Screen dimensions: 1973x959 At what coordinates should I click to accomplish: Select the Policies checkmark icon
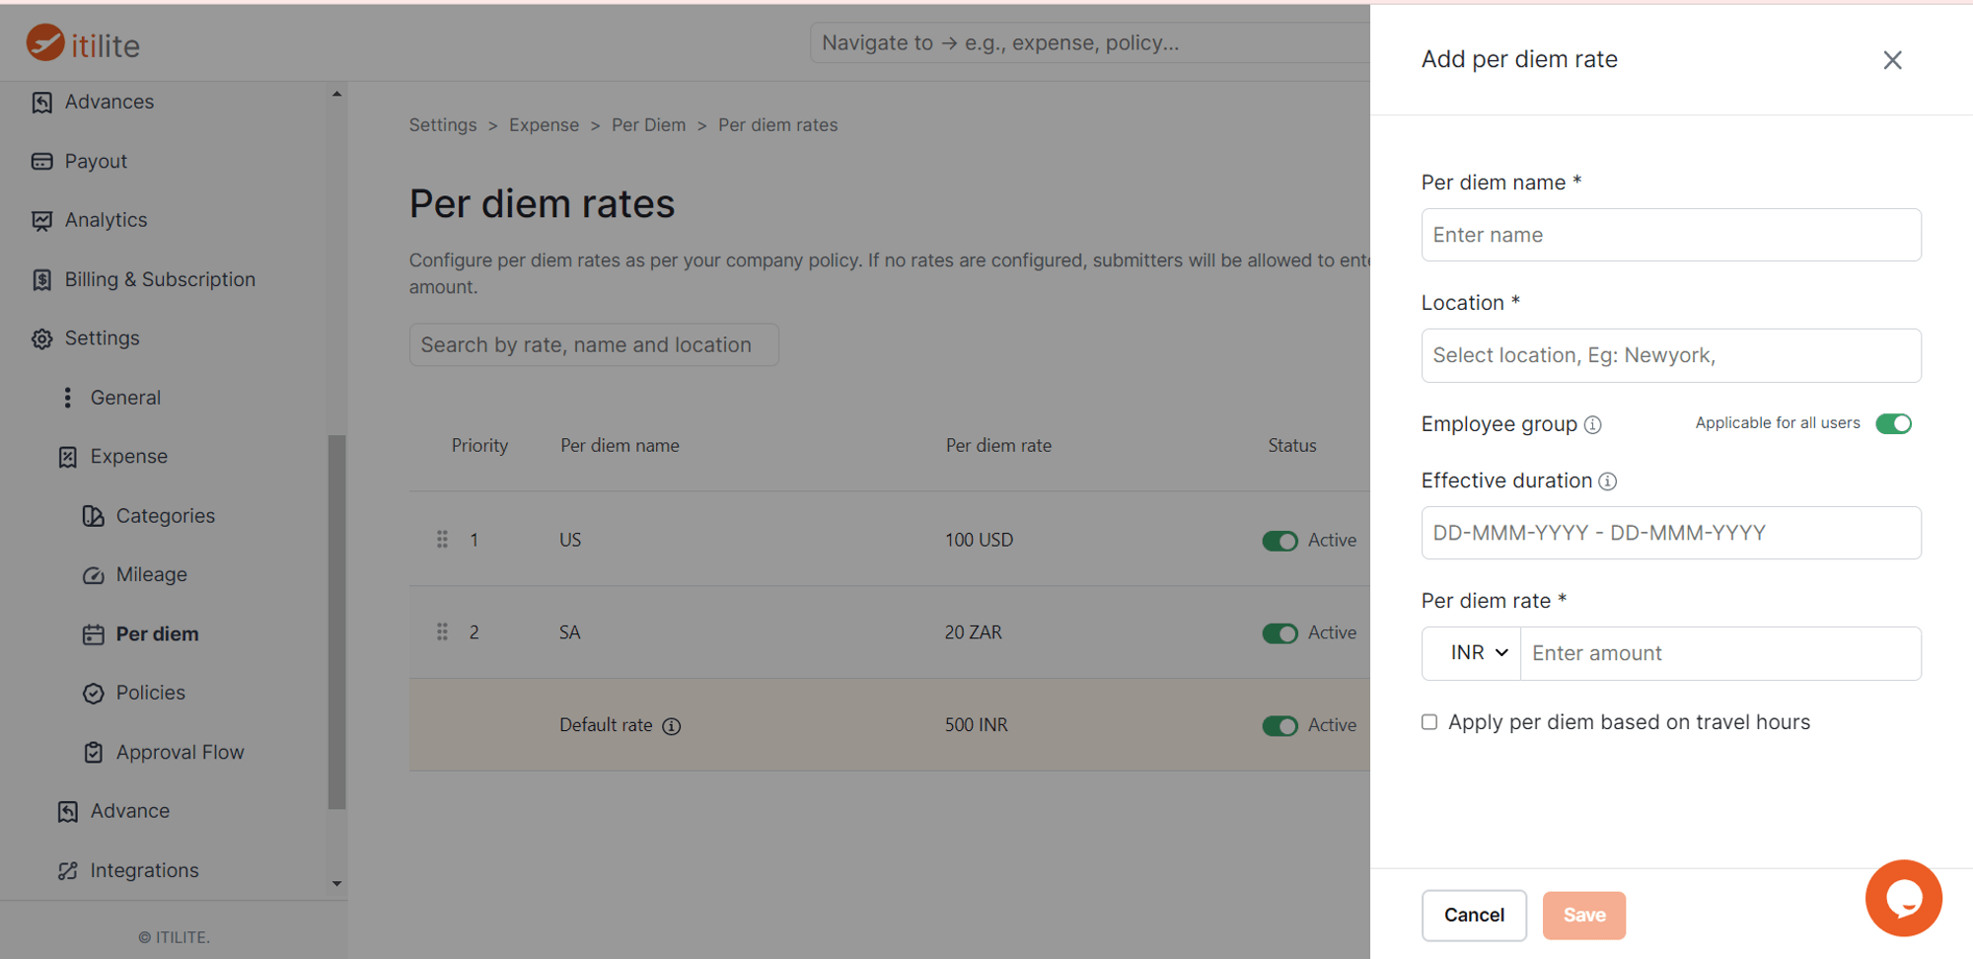(x=93, y=692)
